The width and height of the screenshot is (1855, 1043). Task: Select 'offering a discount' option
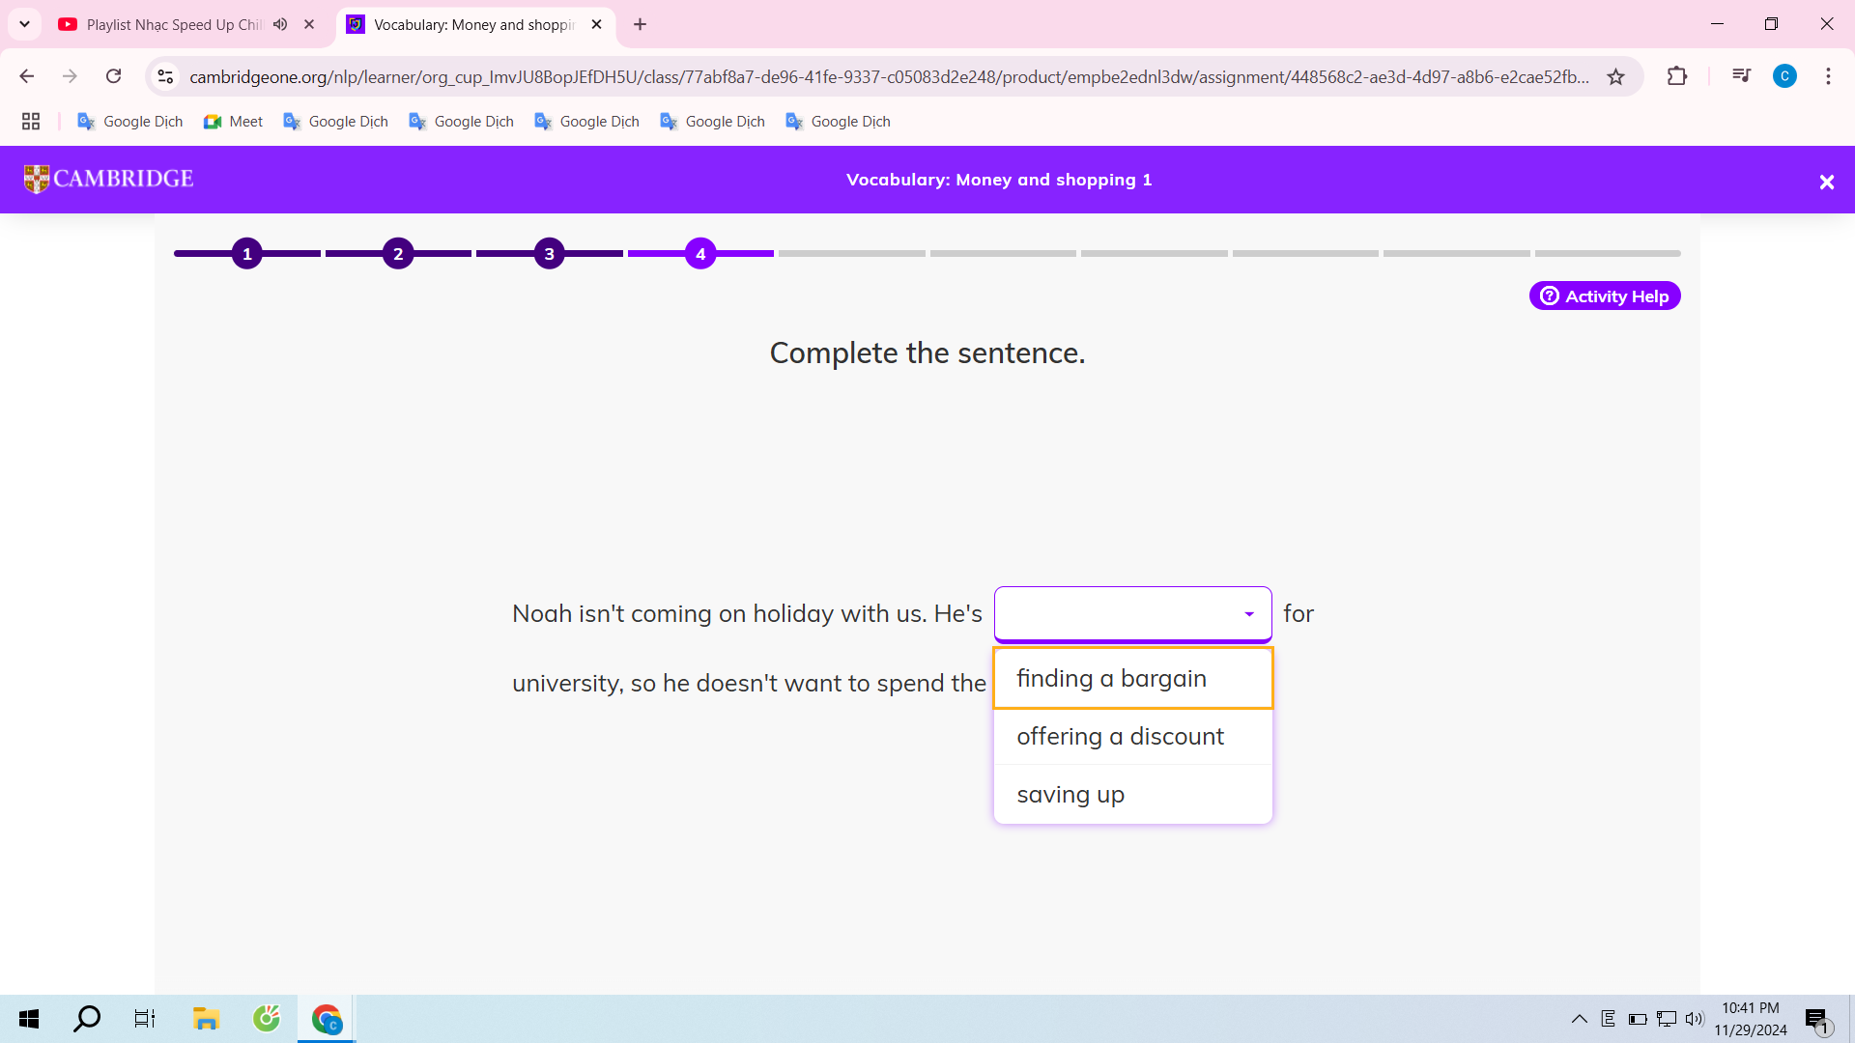pyautogui.click(x=1119, y=736)
